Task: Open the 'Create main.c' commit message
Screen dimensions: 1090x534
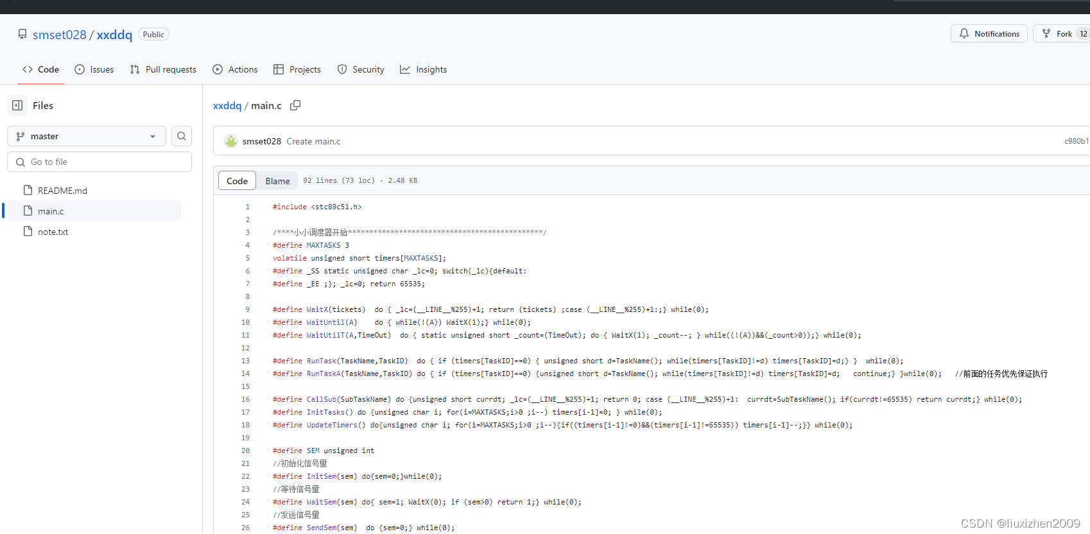Action: coord(313,141)
